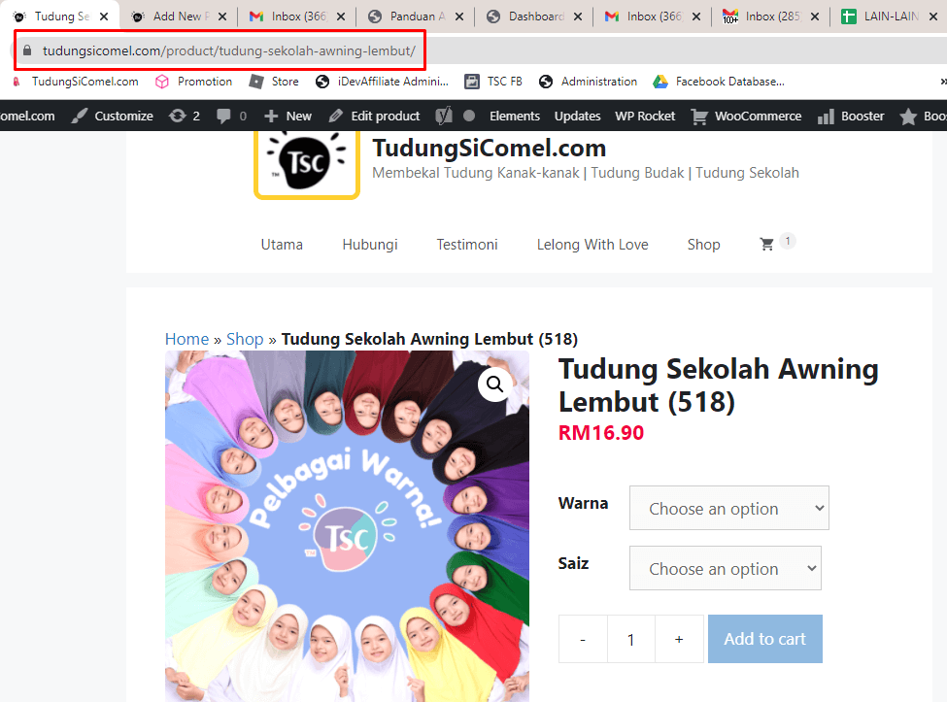Image resolution: width=947 pixels, height=702 pixels.
Task: Click the star icon in admin bar
Action: (x=908, y=116)
